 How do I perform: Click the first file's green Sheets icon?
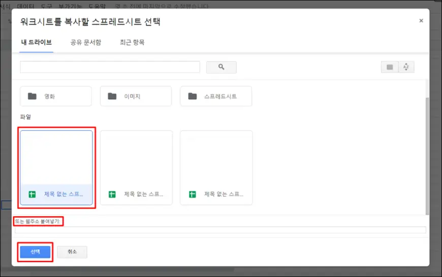[x=33, y=194]
